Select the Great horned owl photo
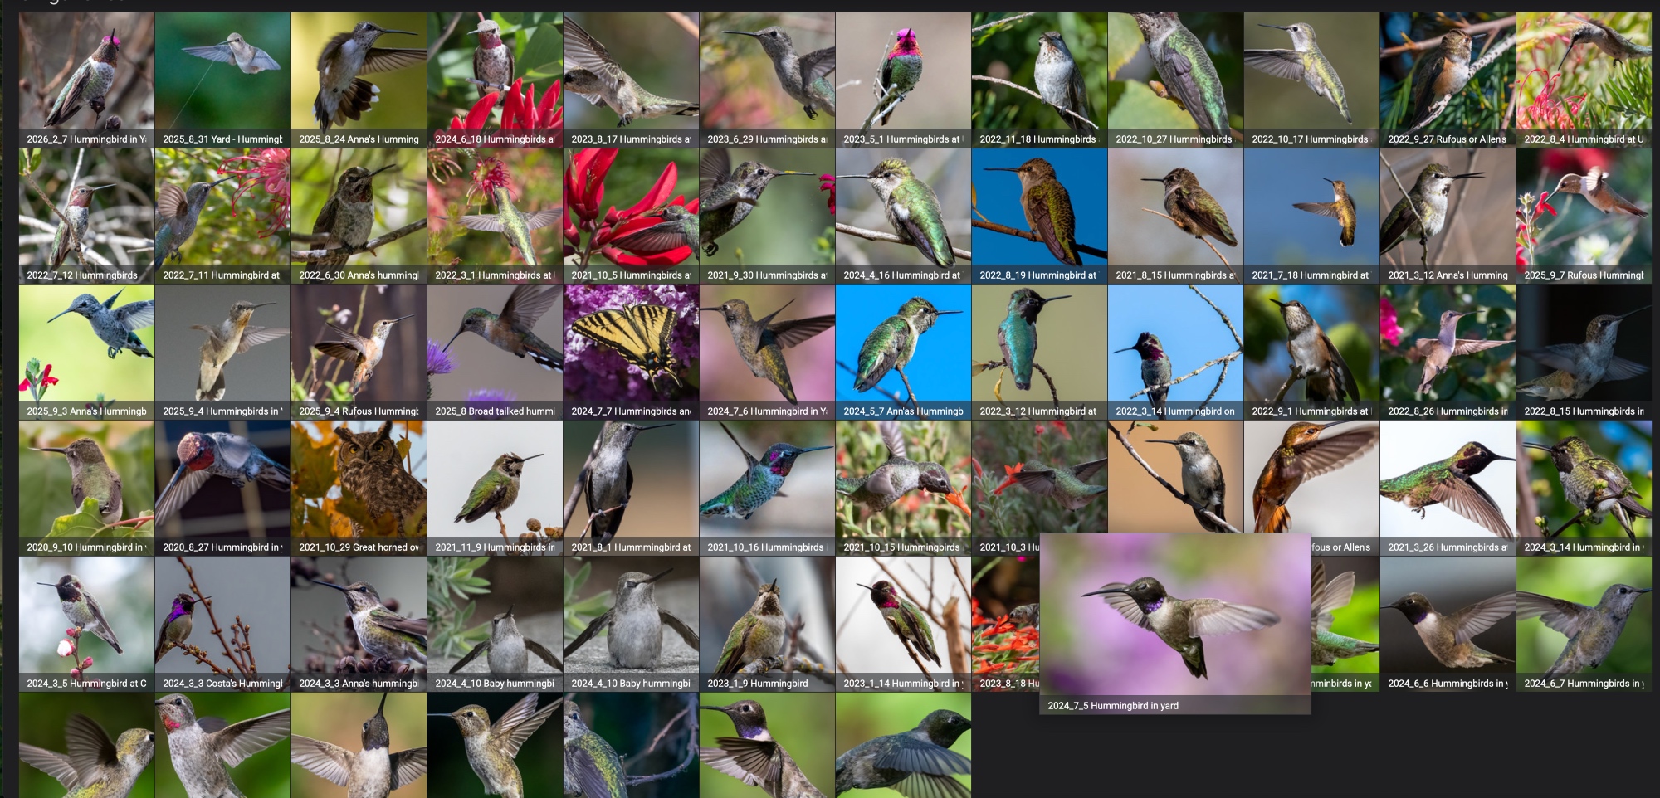Image resolution: width=1660 pixels, height=798 pixels. pyautogui.click(x=359, y=480)
